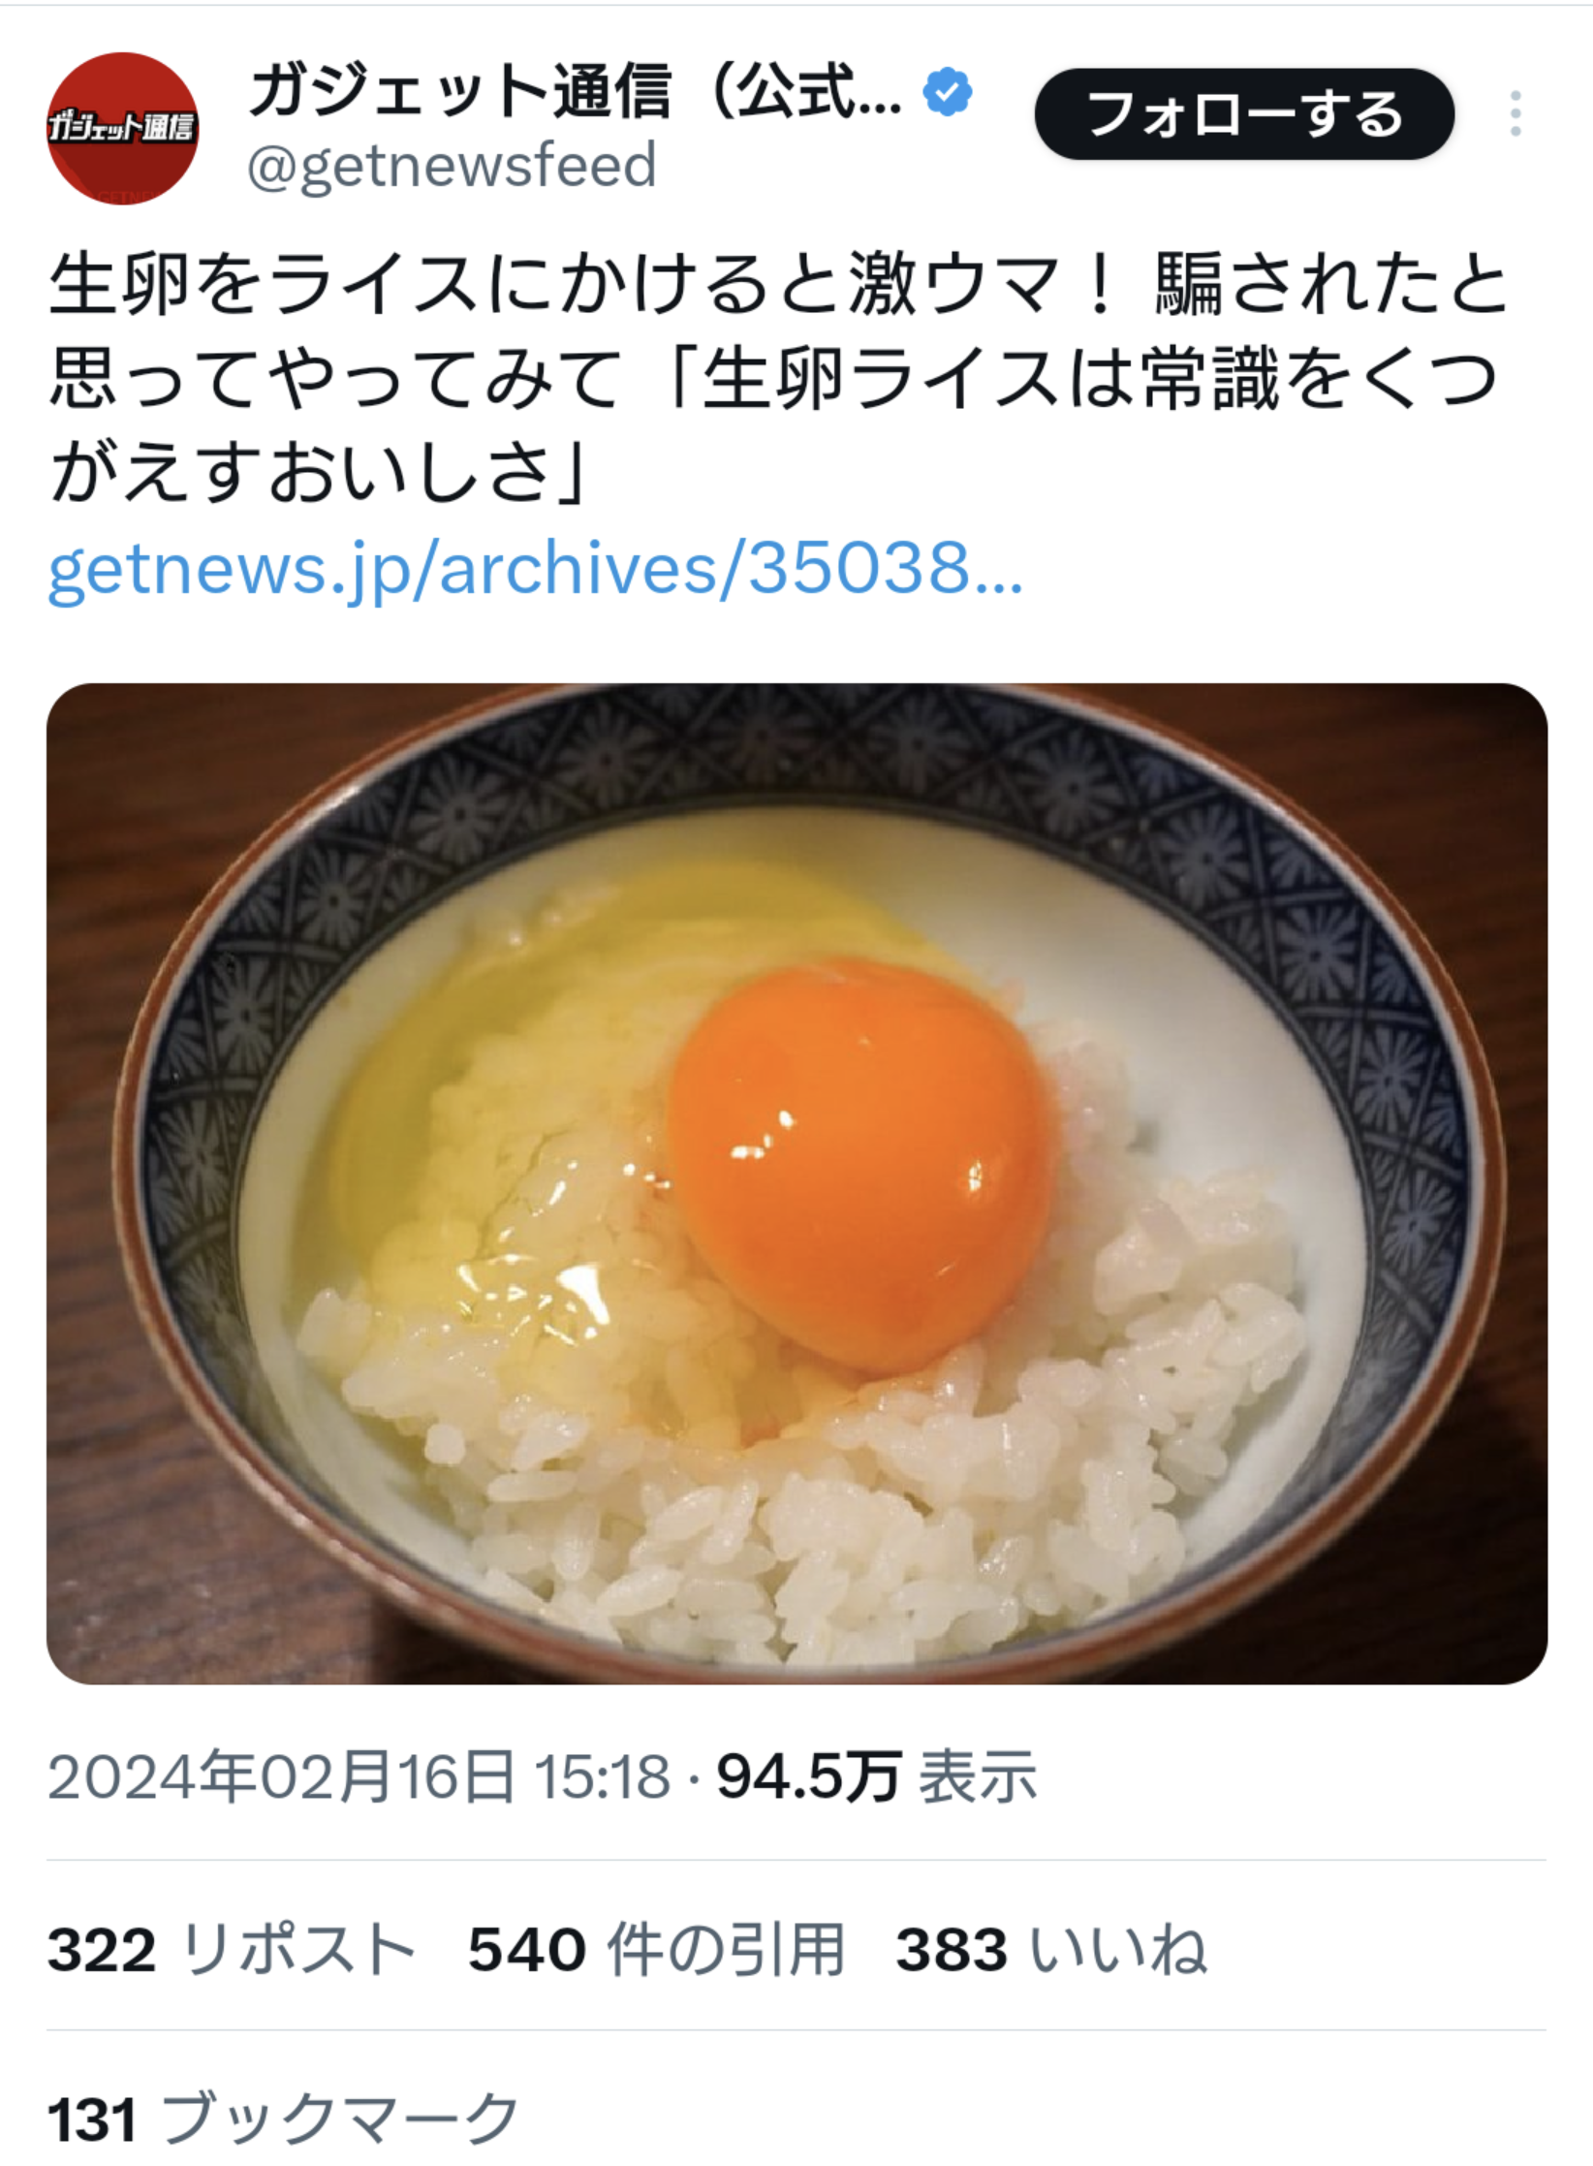Open the getnews.jp/archives article link

click(x=535, y=569)
